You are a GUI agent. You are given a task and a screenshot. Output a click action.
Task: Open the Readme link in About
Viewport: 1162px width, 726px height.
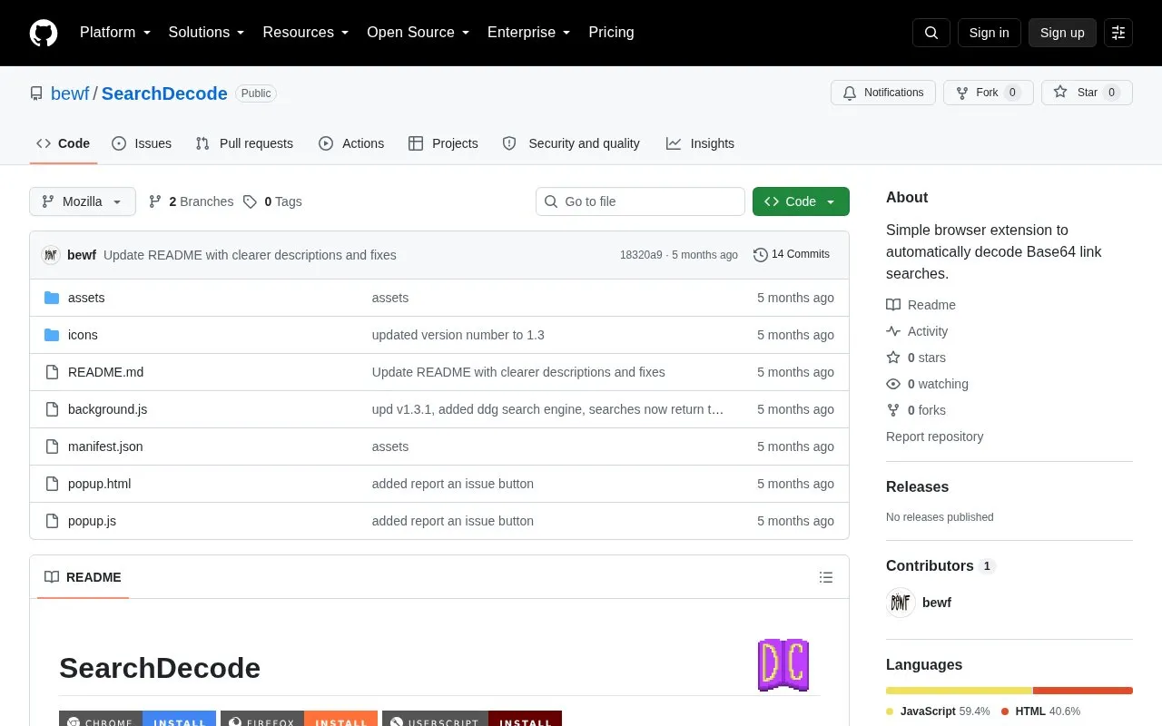[921, 305]
